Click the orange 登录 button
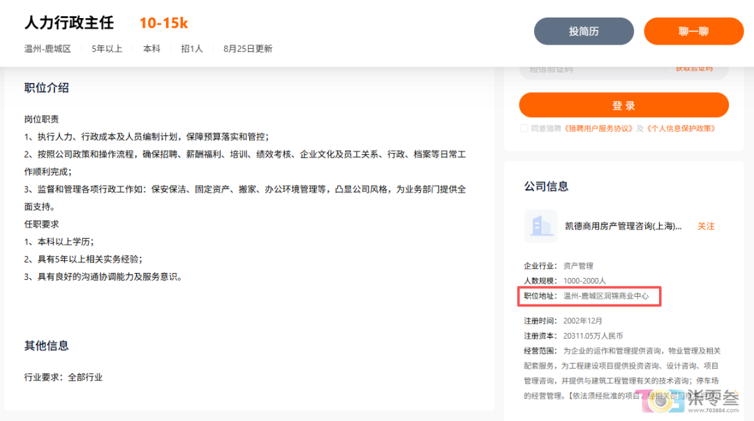 pos(623,105)
